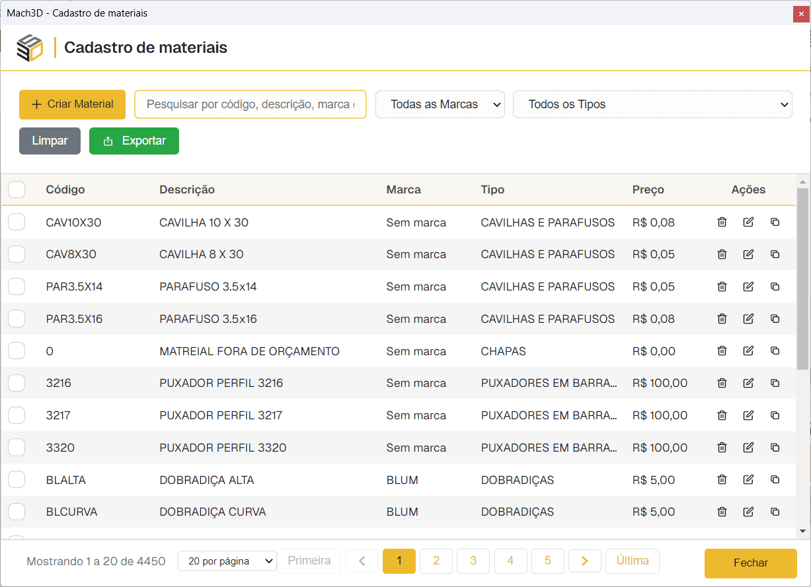Edit PARAFUSO 3.5x14 with pencil icon
Image resolution: width=811 pixels, height=587 pixels.
[x=748, y=287]
